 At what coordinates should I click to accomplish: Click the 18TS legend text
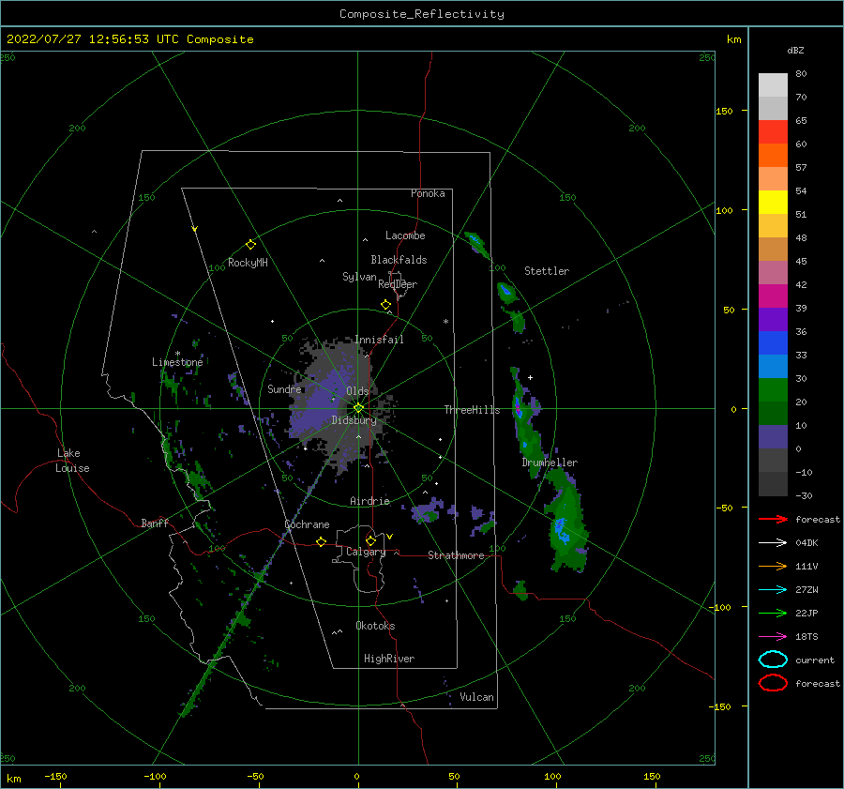click(806, 637)
